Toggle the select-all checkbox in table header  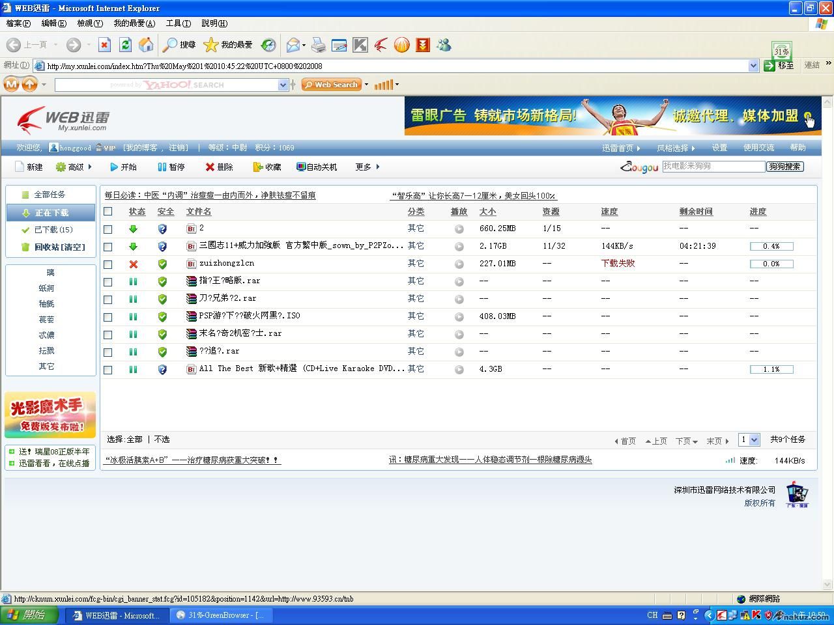pos(108,212)
